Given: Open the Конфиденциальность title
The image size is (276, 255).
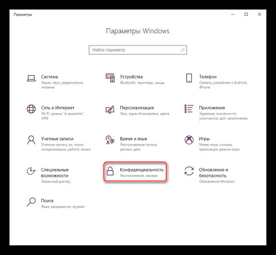Looking at the screenshot, I should (141, 170).
